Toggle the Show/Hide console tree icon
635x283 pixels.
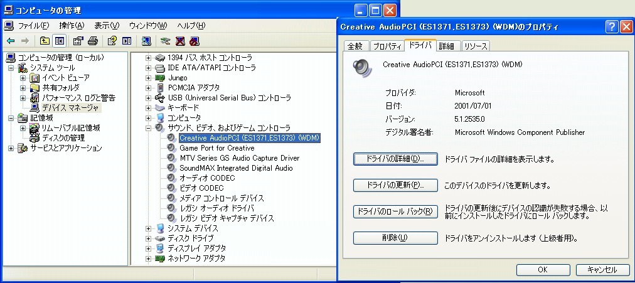coord(59,41)
